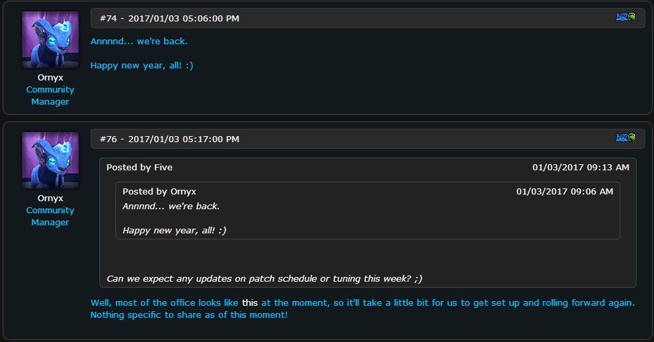Click the 09:13 AM quote timestamp
Image resolution: width=654 pixels, height=342 pixels.
pyautogui.click(x=581, y=167)
